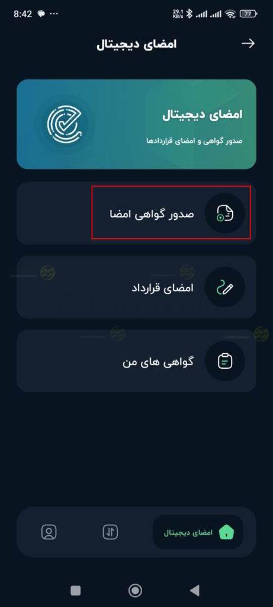Screen dimensions: 273x607
Task: Tap the clipboard certificates icon
Action: [x=224, y=361]
